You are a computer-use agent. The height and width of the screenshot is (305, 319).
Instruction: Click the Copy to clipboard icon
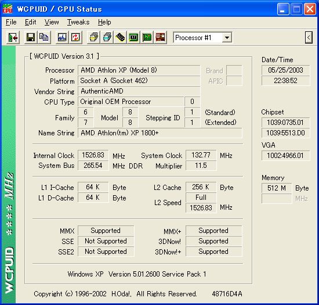(x=43, y=38)
